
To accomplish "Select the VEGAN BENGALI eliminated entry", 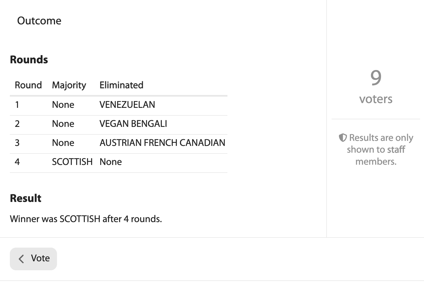I will [x=133, y=124].
